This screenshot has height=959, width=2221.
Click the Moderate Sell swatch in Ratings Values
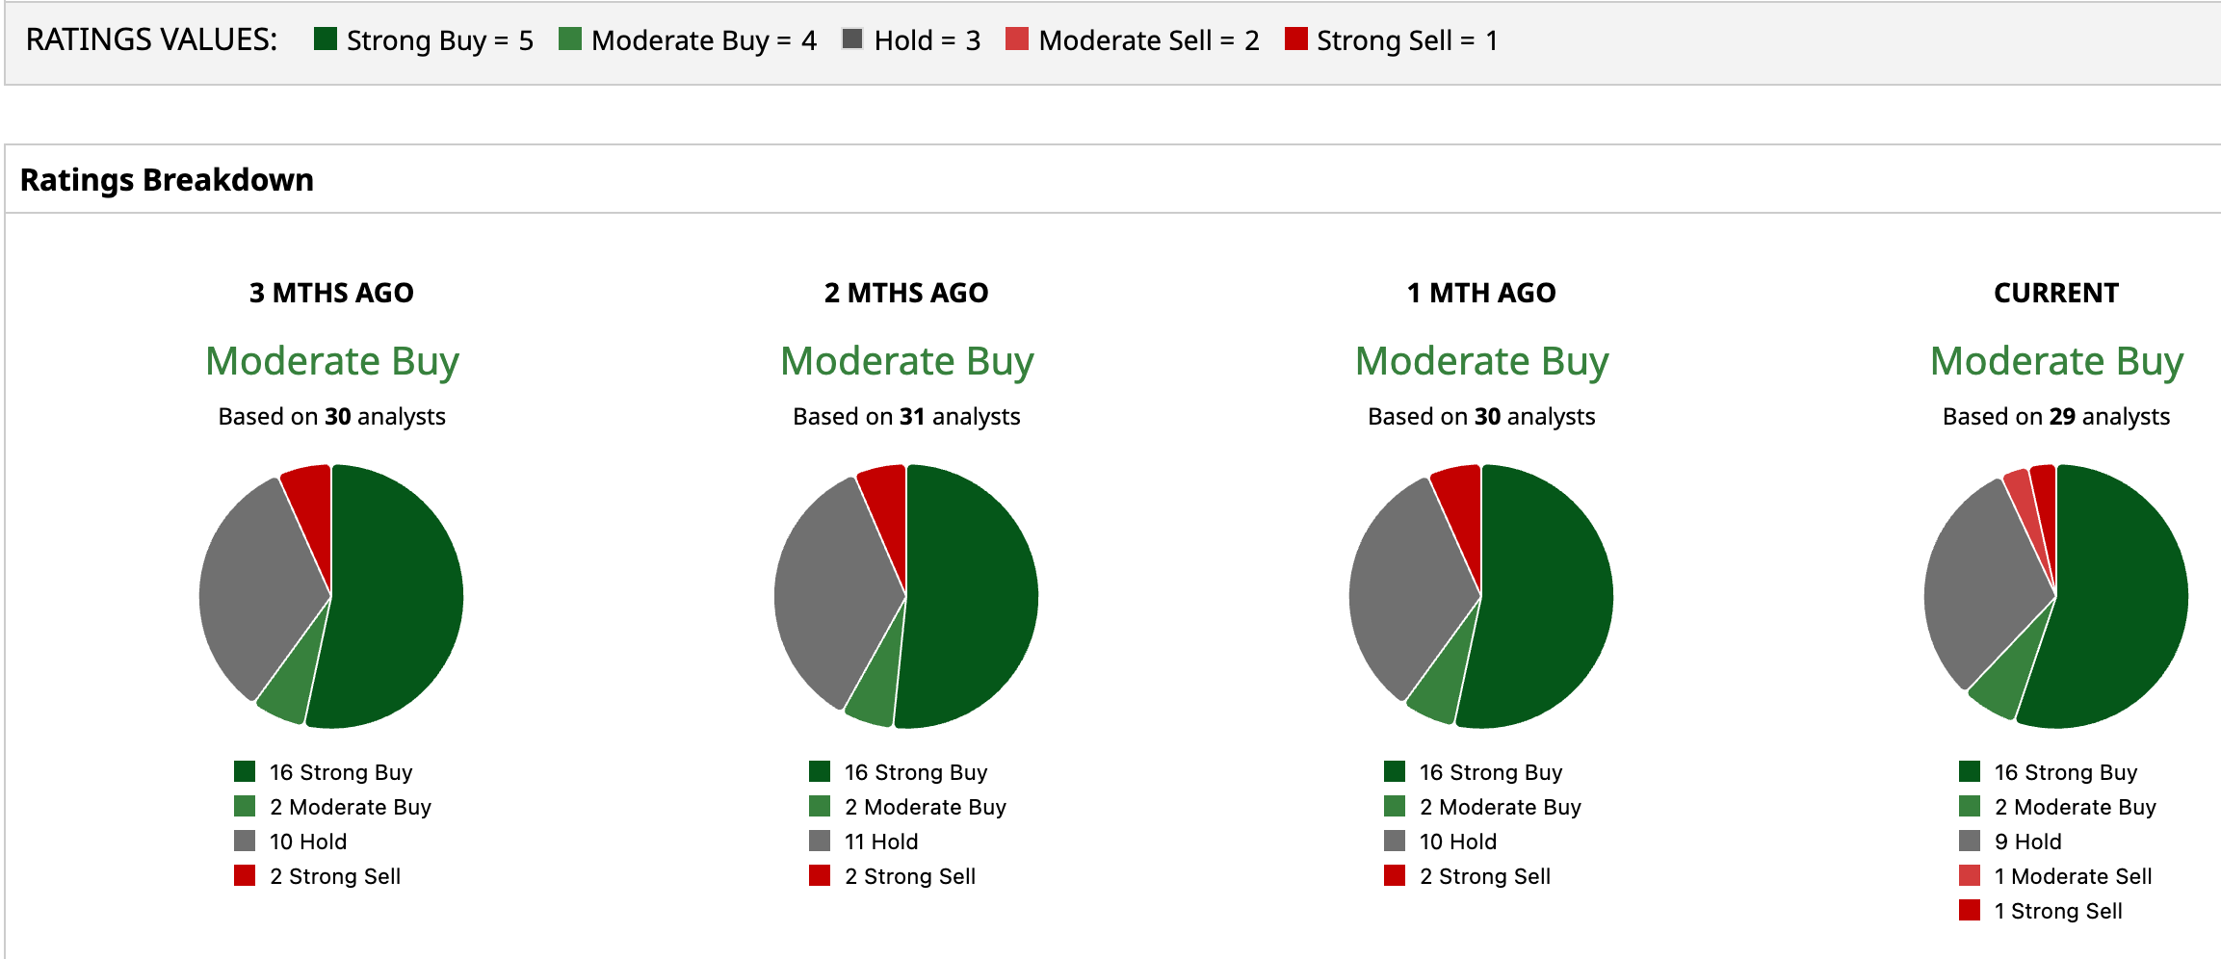coord(1017,39)
